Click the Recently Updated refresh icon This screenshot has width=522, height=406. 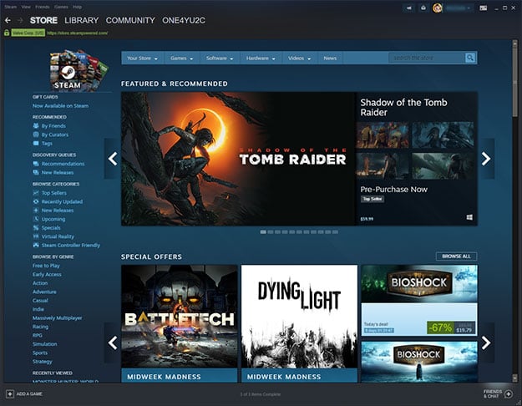(x=36, y=201)
